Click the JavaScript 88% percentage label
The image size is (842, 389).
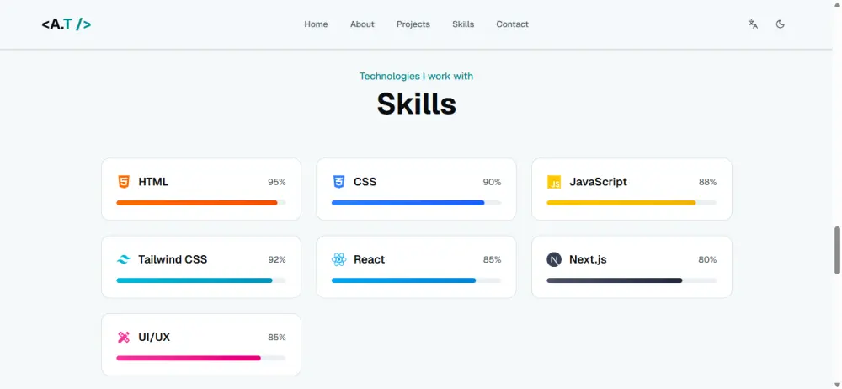[707, 182]
